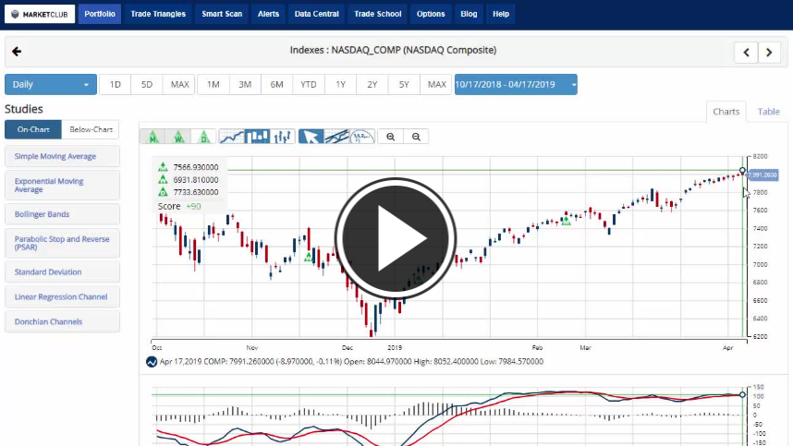793x446 pixels.
Task: Add the Bollinger Bands study
Action: click(62, 214)
